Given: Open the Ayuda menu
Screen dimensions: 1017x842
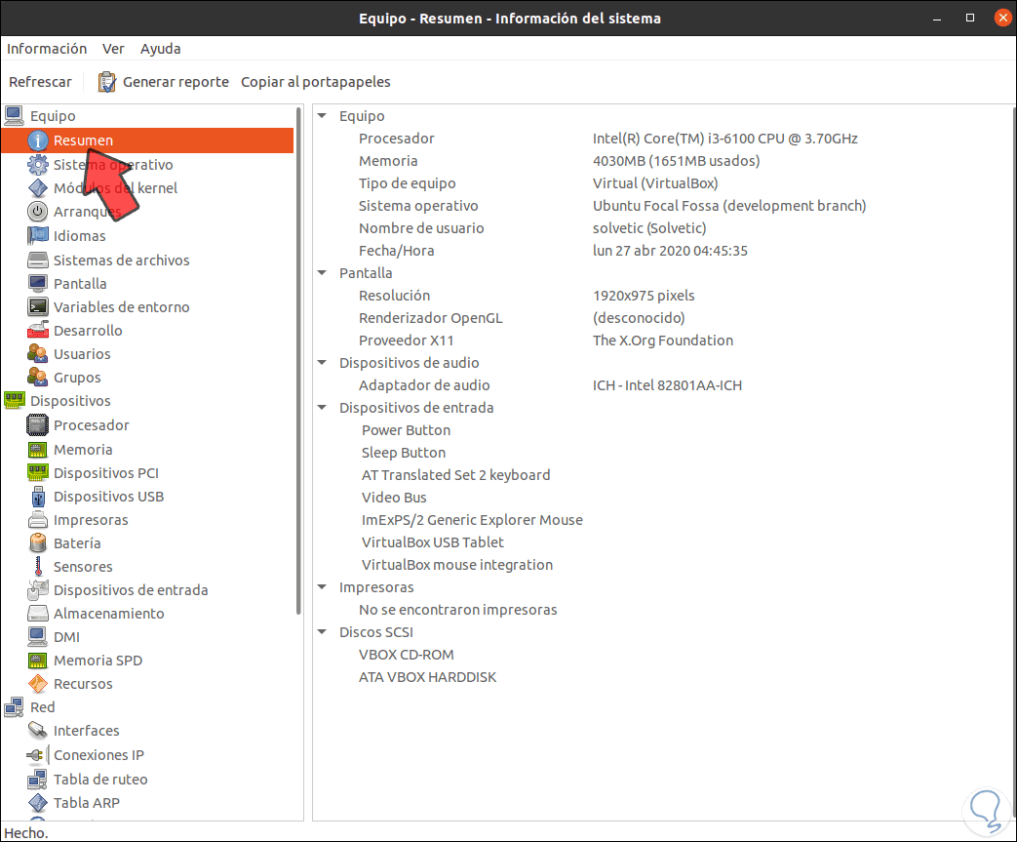Looking at the screenshot, I should coord(160,49).
